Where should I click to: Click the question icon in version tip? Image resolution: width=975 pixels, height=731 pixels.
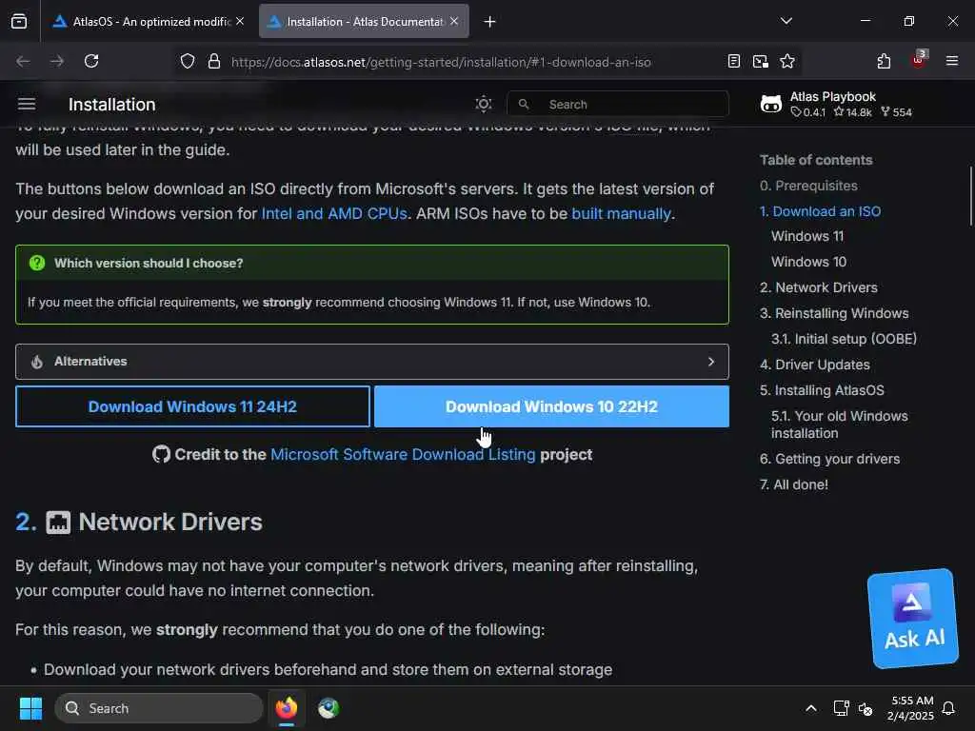point(37,263)
